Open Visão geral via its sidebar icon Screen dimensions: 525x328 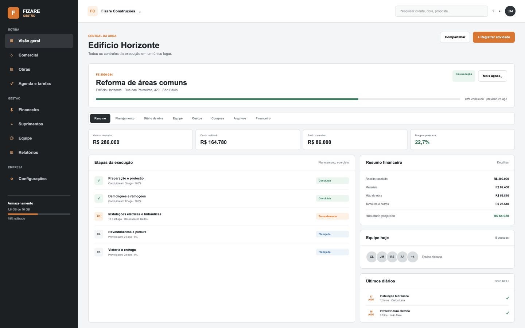(x=12, y=41)
